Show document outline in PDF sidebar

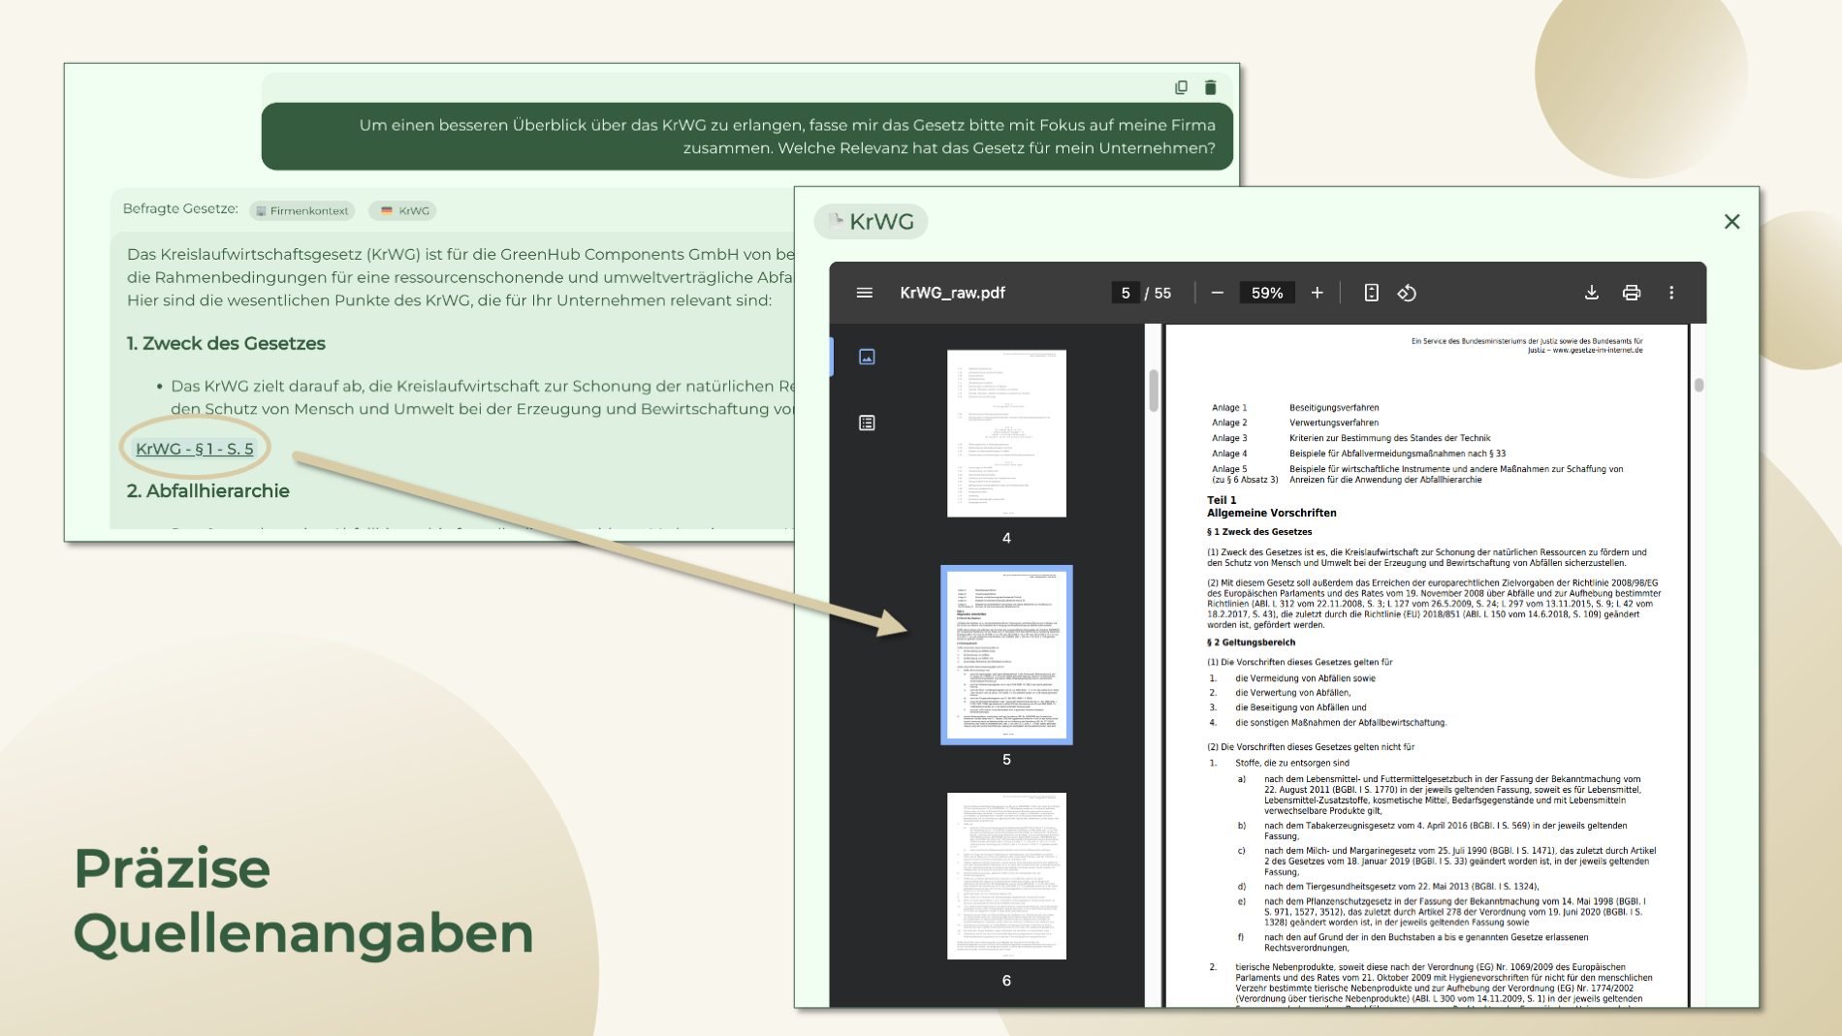pos(867,423)
